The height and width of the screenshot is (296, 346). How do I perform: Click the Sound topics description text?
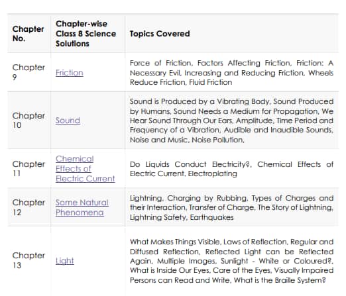(231, 121)
